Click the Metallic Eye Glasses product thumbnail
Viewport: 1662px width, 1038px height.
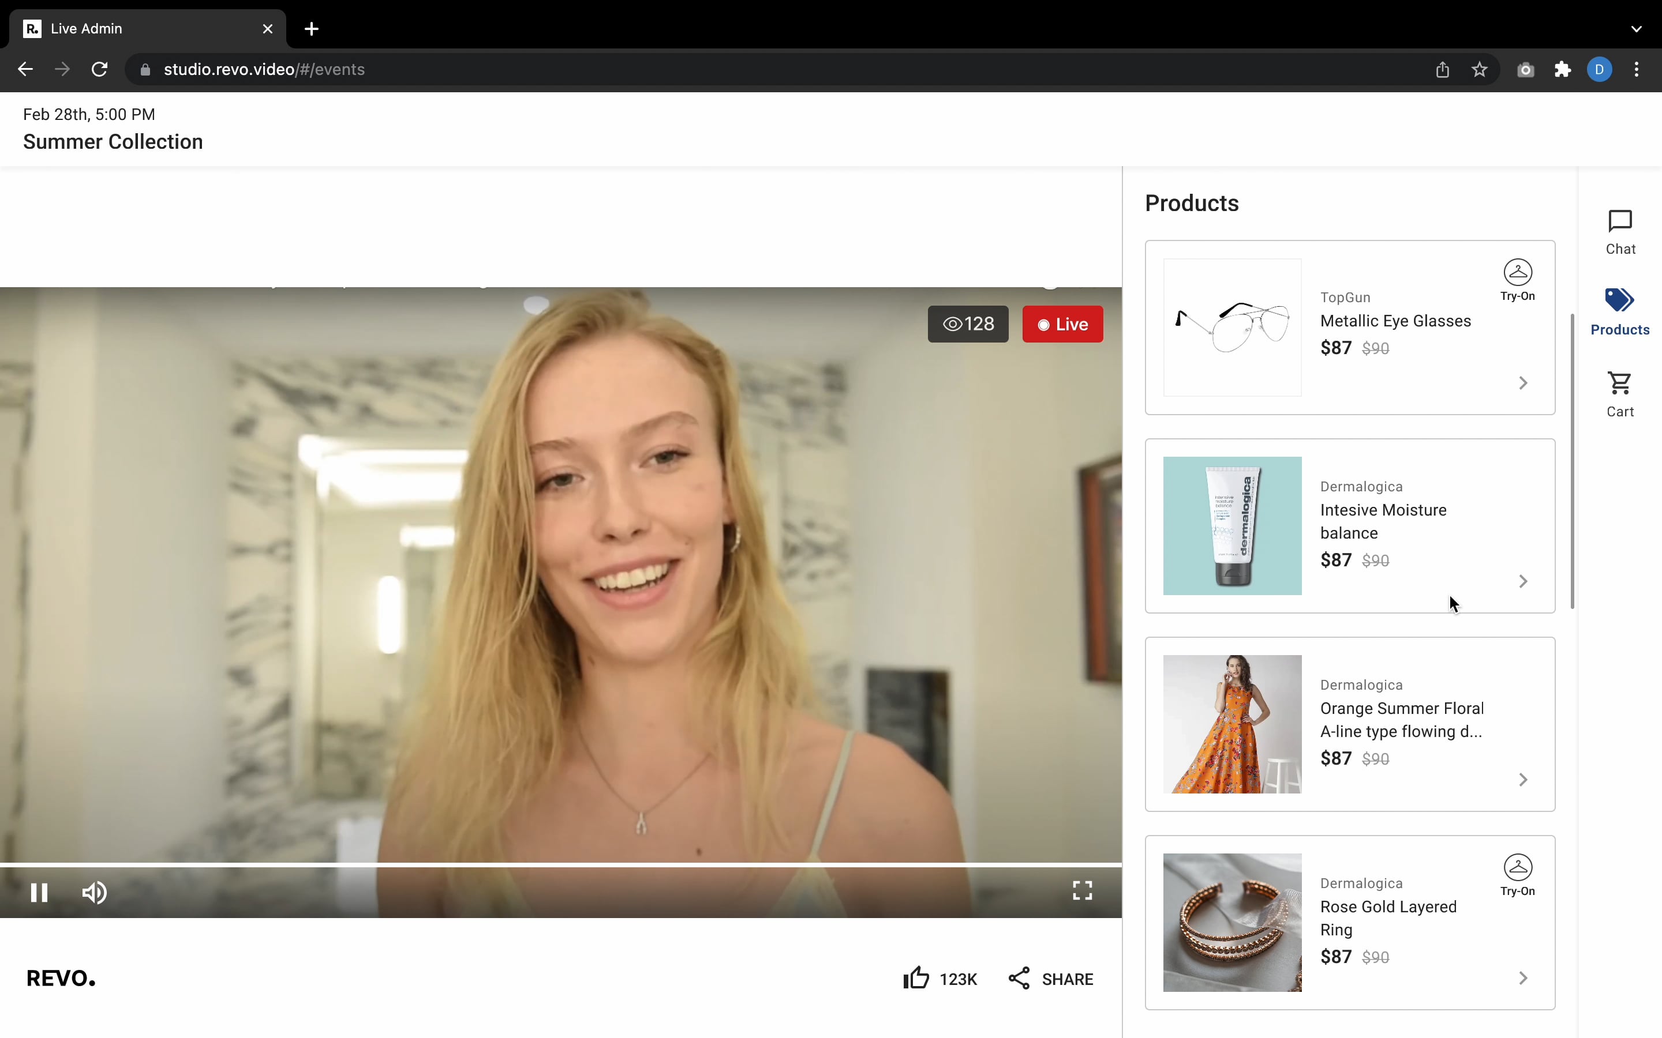[x=1231, y=328]
